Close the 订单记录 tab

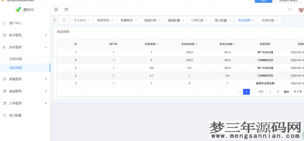coord(207,20)
